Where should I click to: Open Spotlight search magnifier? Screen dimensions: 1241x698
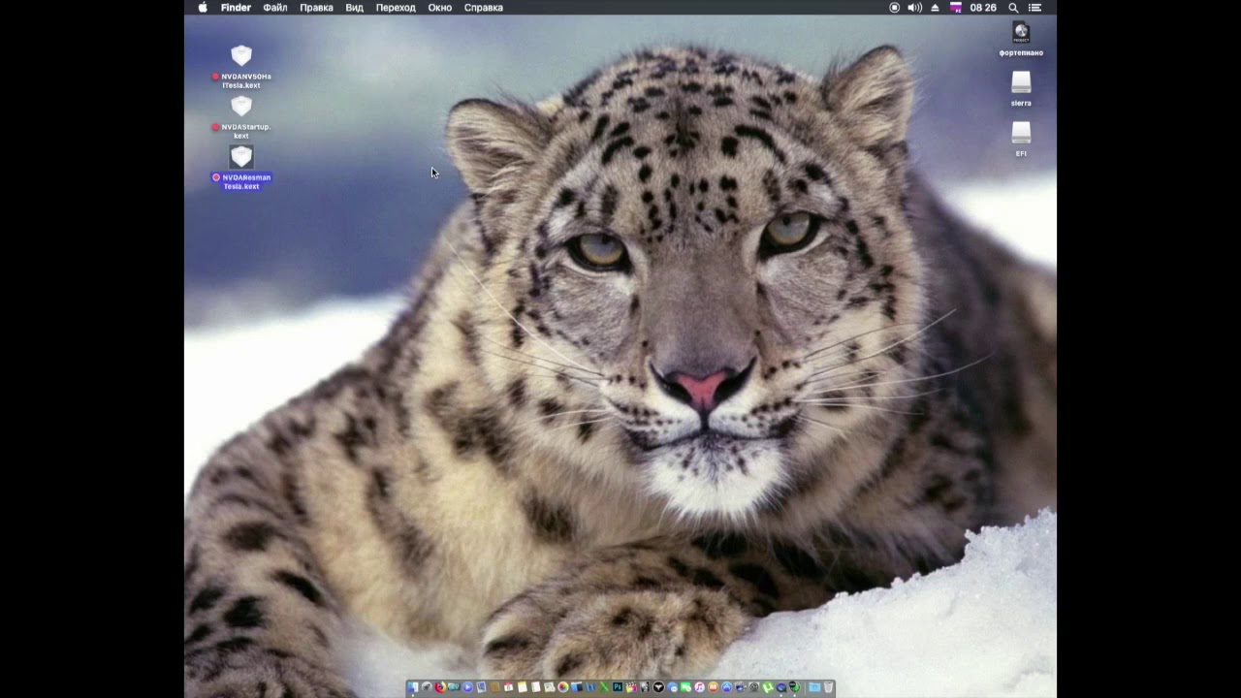point(1013,8)
